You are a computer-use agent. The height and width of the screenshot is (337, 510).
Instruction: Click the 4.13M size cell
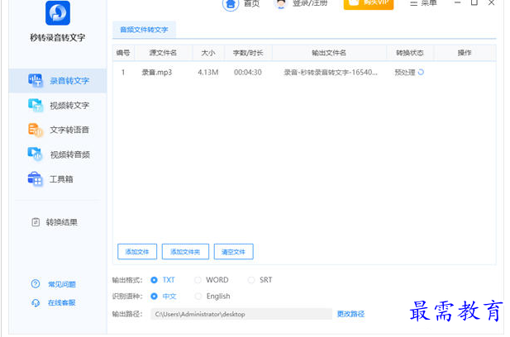(x=208, y=72)
